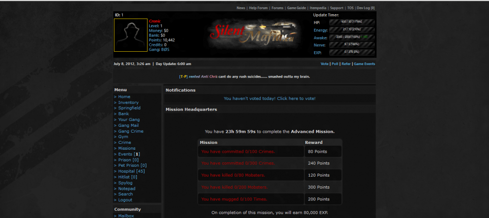Viewport: 489px width, 218px height.
Task: Click the BØS gang name link
Action: click(x=165, y=49)
